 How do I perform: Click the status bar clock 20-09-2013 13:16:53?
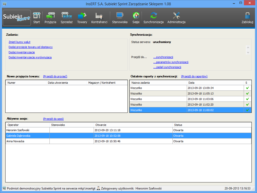(x=237, y=188)
